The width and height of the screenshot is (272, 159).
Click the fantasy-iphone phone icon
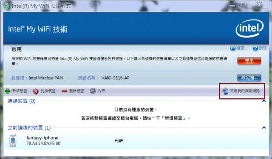(x=13, y=140)
